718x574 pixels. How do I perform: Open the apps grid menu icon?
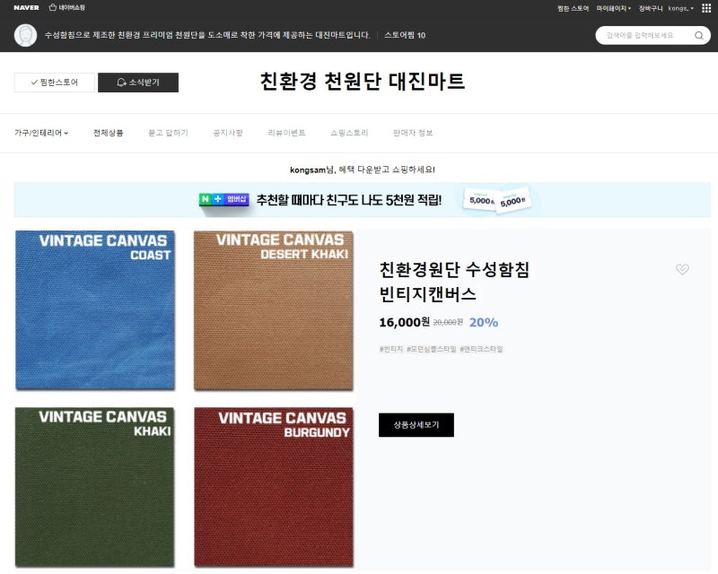[706, 8]
